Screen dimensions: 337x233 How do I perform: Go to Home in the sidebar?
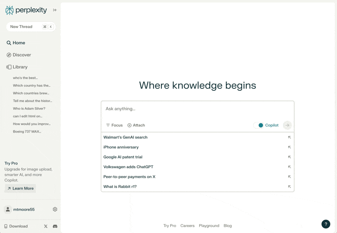[x=16, y=43]
